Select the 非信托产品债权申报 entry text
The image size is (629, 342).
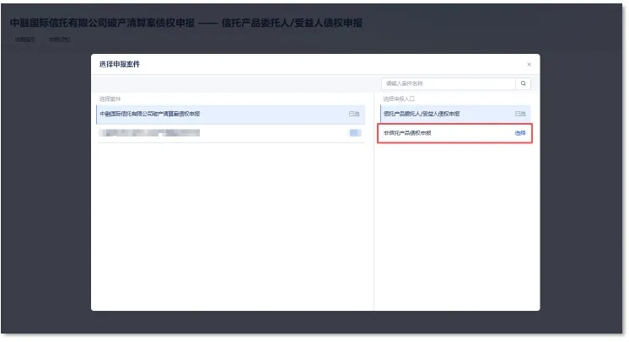407,133
